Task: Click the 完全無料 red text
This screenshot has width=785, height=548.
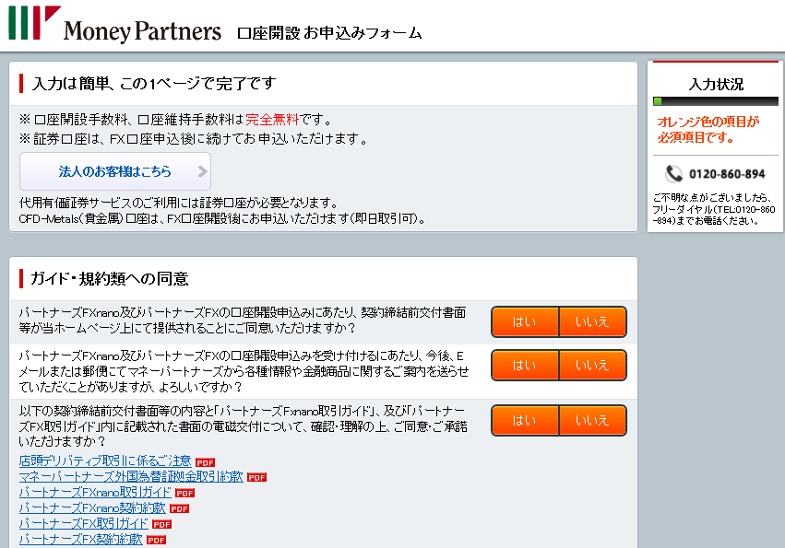Action: point(272,120)
